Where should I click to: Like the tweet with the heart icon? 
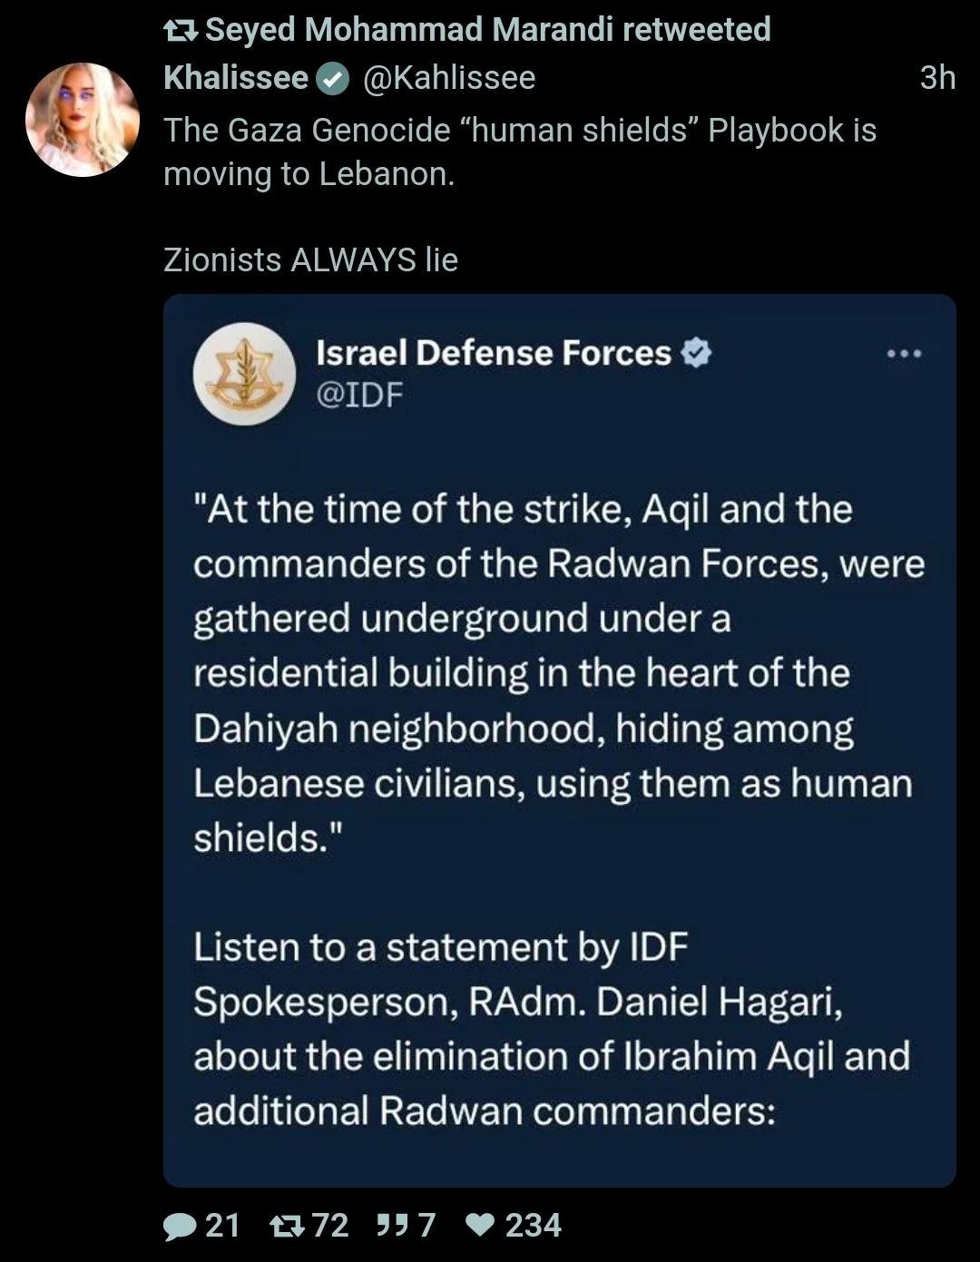click(479, 1226)
